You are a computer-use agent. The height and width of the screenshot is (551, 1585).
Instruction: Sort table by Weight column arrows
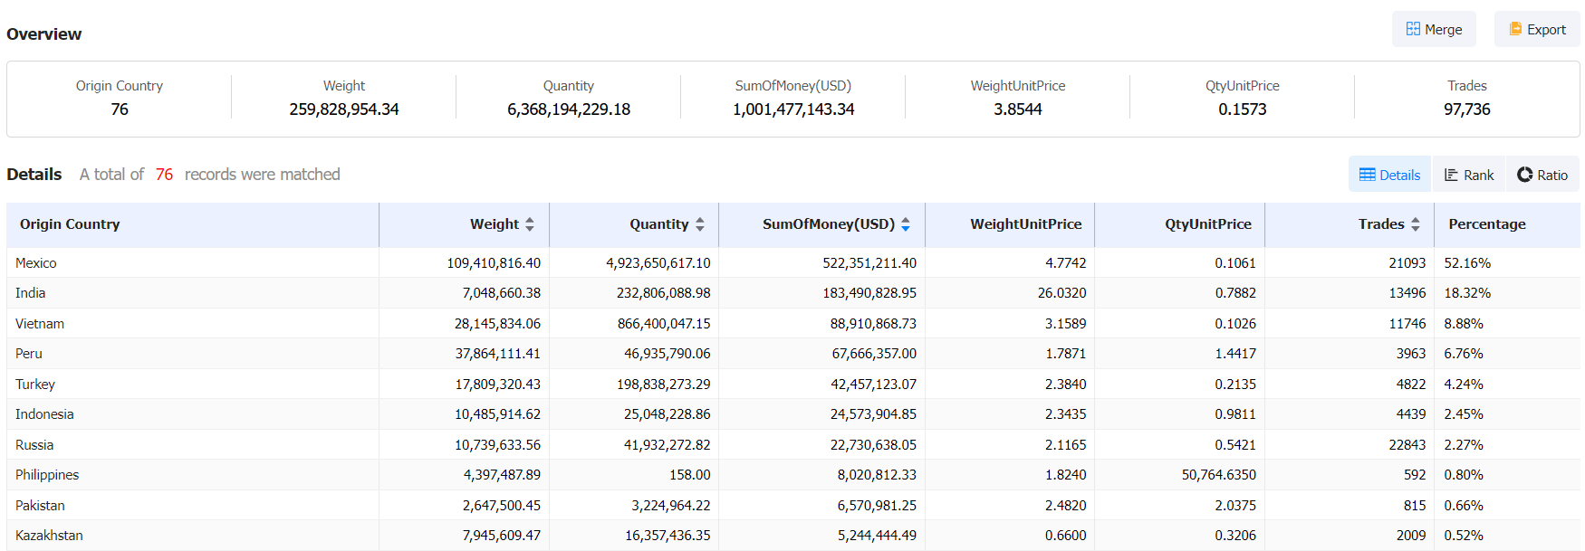coord(530,224)
